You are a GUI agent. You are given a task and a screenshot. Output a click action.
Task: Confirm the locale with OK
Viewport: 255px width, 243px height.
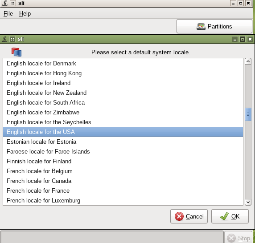(230, 216)
